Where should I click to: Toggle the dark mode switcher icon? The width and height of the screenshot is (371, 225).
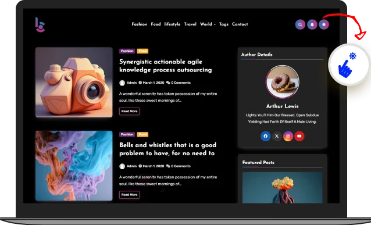[x=324, y=24]
